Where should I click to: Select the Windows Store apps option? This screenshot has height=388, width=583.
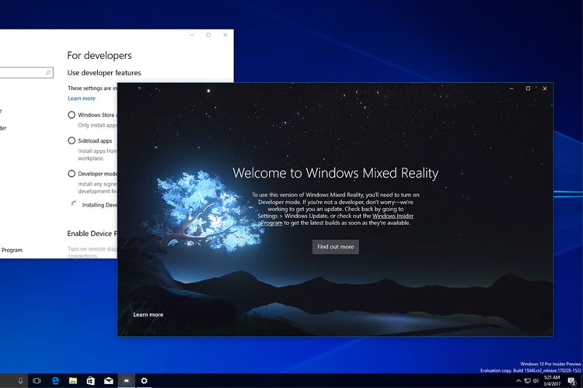coord(72,115)
